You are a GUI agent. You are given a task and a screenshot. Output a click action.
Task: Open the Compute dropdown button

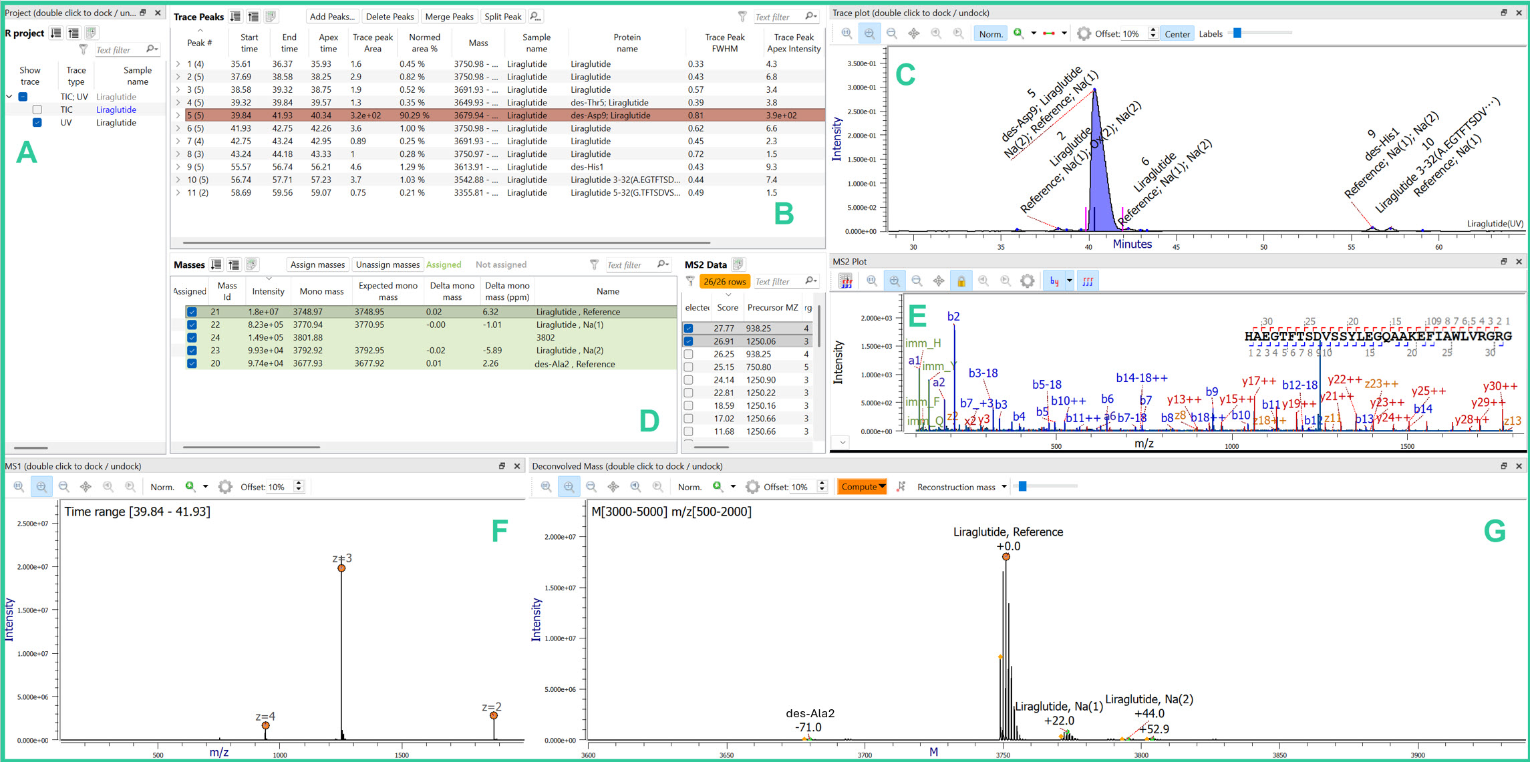coord(862,487)
